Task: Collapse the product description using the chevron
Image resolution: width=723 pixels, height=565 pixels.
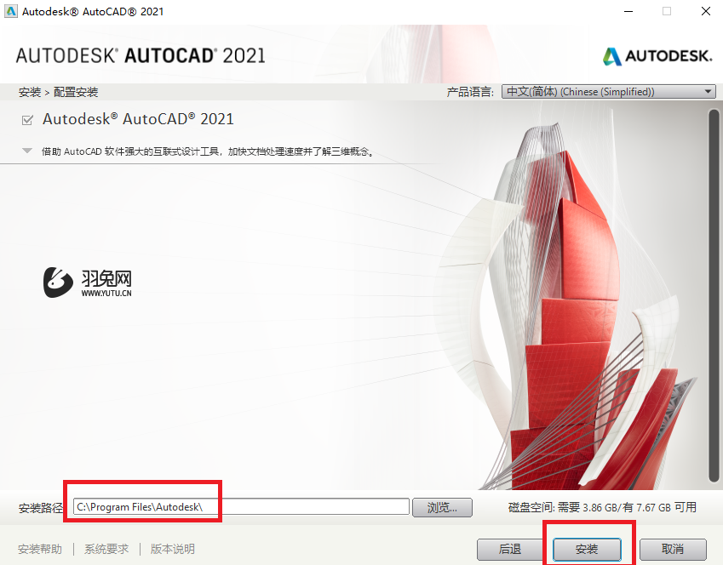Action: click(x=26, y=150)
